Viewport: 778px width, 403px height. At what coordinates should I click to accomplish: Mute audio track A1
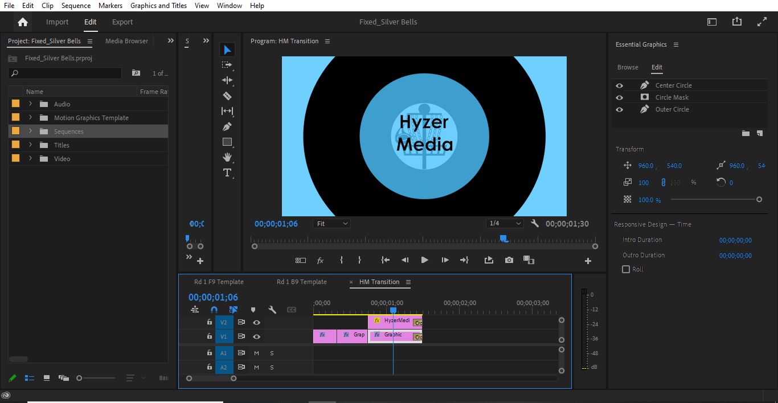(x=256, y=353)
